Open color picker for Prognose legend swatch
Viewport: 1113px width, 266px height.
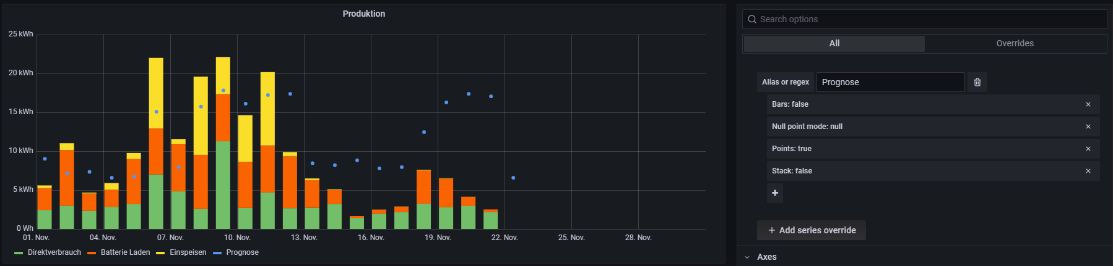click(217, 253)
